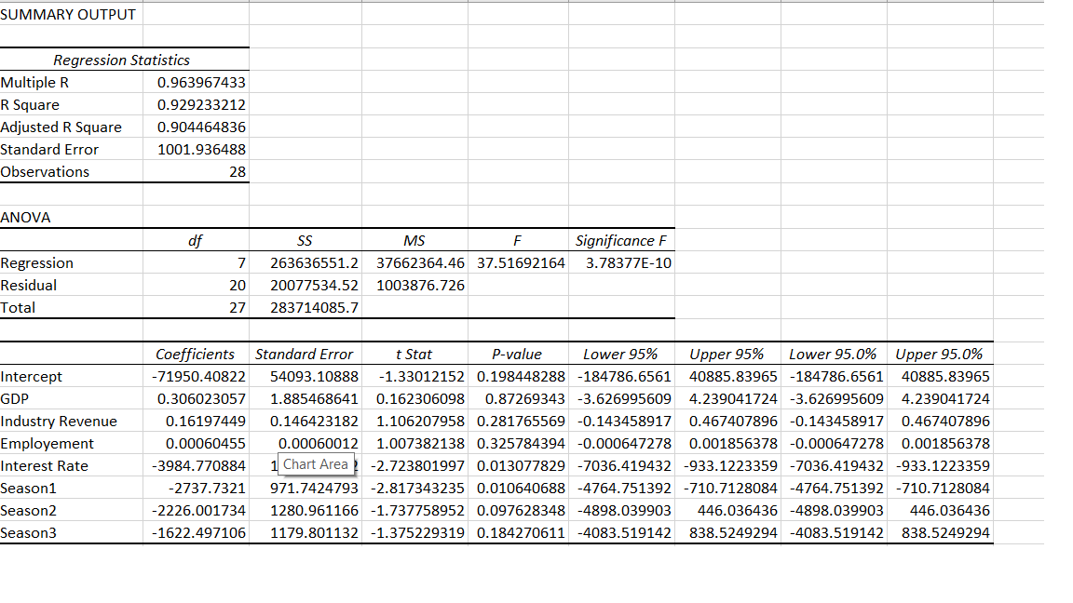Select Significance F value 3.78377E-10
This screenshot has width=1073, height=603.
tap(621, 262)
